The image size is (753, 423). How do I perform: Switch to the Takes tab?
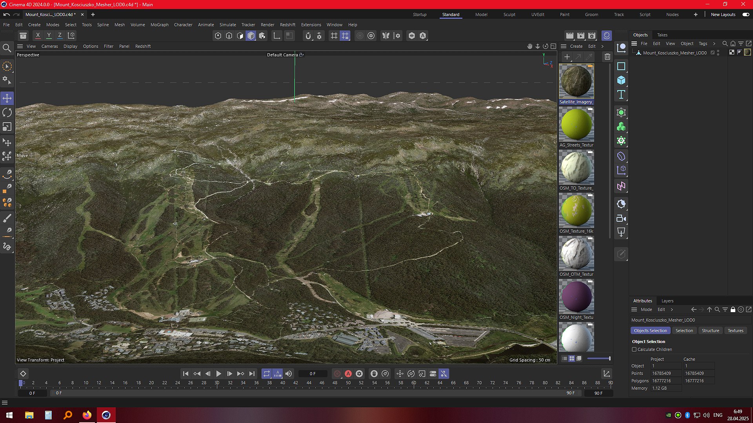click(662, 35)
